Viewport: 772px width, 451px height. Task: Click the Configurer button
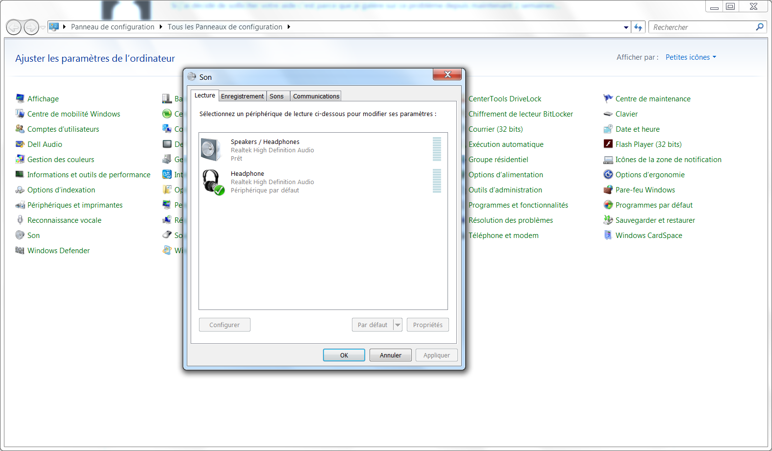[224, 325]
